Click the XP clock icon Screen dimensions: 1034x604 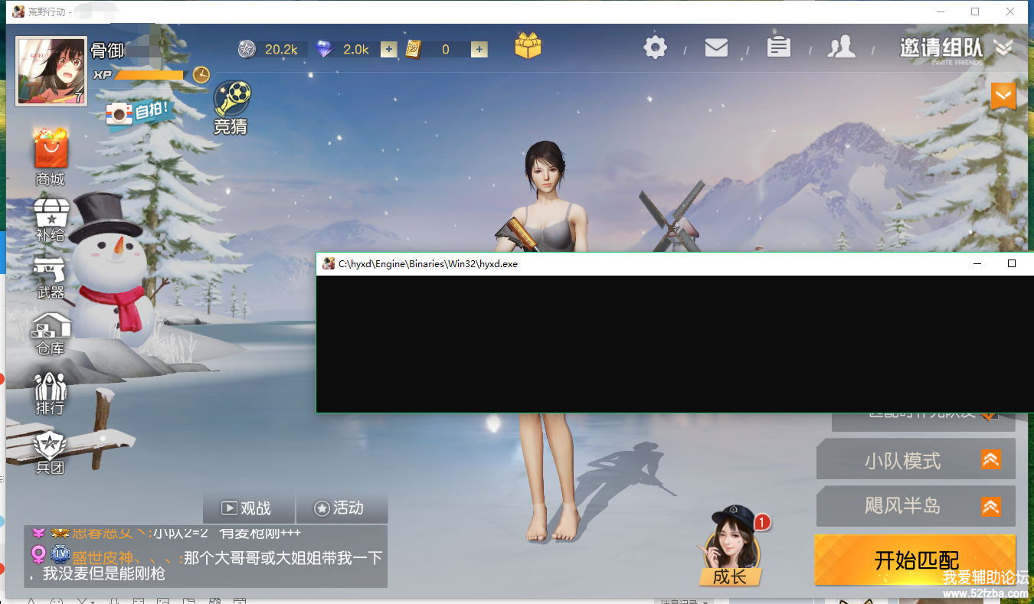pos(201,74)
